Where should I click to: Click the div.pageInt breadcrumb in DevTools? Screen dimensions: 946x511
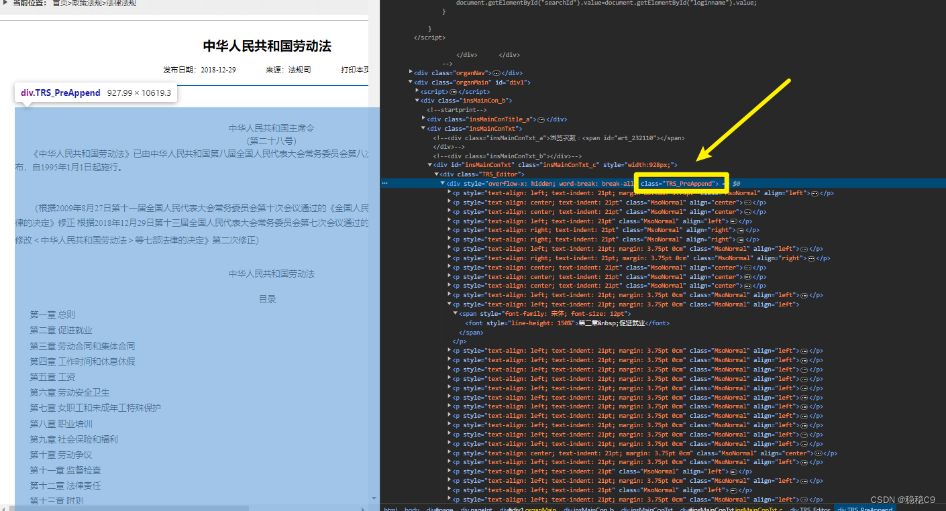[x=476, y=509]
